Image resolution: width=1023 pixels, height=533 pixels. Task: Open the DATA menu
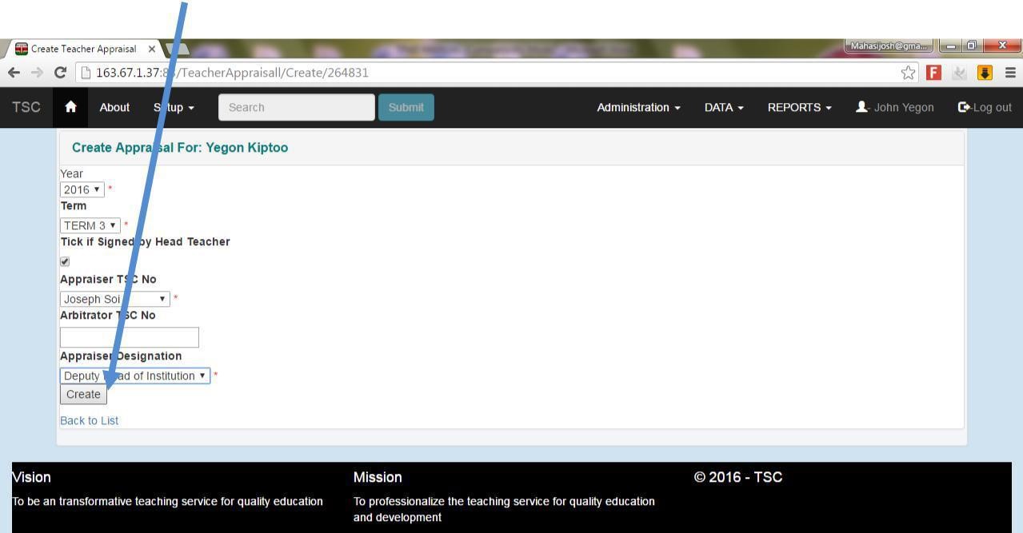coord(724,107)
